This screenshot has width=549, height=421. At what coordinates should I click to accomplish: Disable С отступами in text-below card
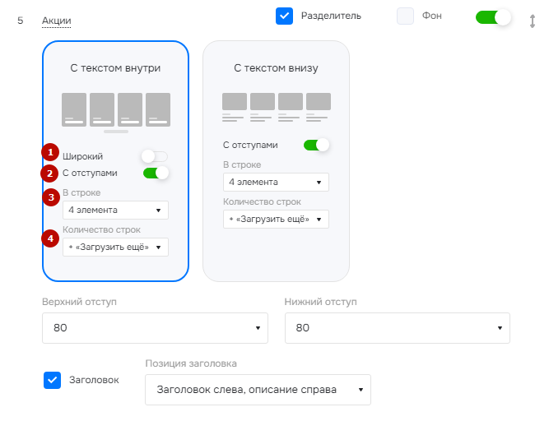(x=317, y=145)
